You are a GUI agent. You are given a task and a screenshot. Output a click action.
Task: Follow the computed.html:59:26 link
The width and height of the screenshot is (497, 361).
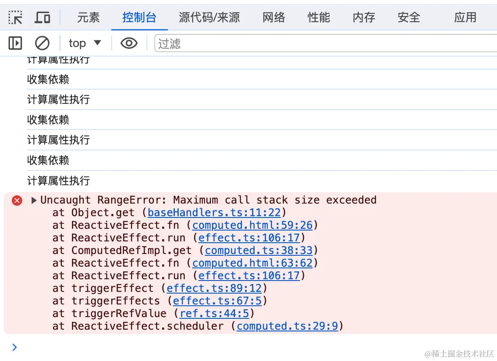tap(252, 225)
